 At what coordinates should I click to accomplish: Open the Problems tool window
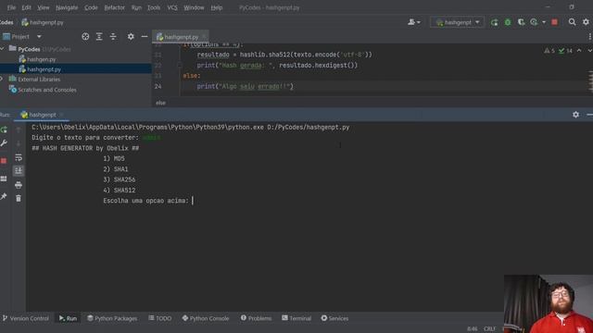pos(256,318)
